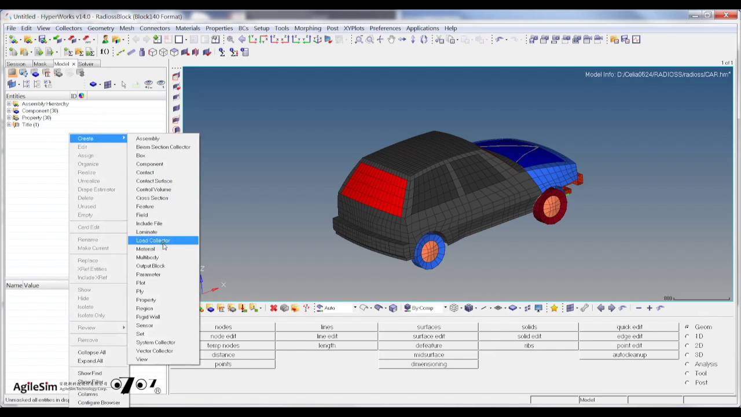Screen dimensions: 741x417
Task: Click the surface edit panel button
Action: coord(428,336)
